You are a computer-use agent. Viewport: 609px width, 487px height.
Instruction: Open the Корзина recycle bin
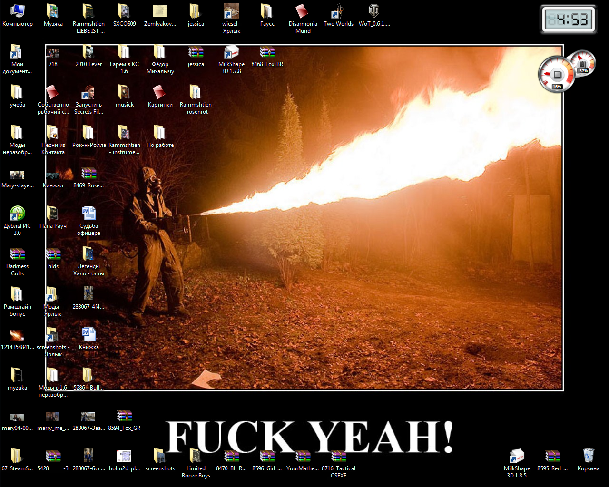[588, 456]
